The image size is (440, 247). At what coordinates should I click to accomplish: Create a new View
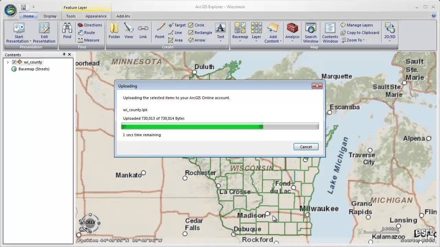tap(129, 31)
